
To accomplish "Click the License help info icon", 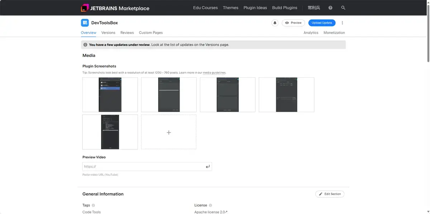I will pos(210,205).
